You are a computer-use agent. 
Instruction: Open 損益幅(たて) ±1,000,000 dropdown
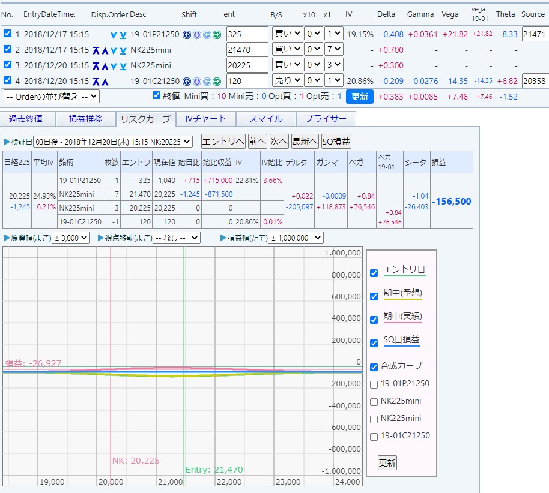click(296, 238)
